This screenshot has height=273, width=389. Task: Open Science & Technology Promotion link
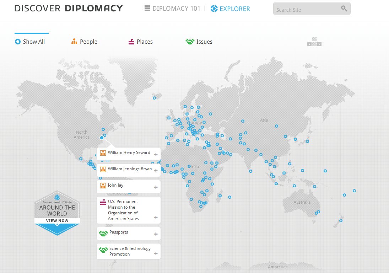(x=130, y=251)
